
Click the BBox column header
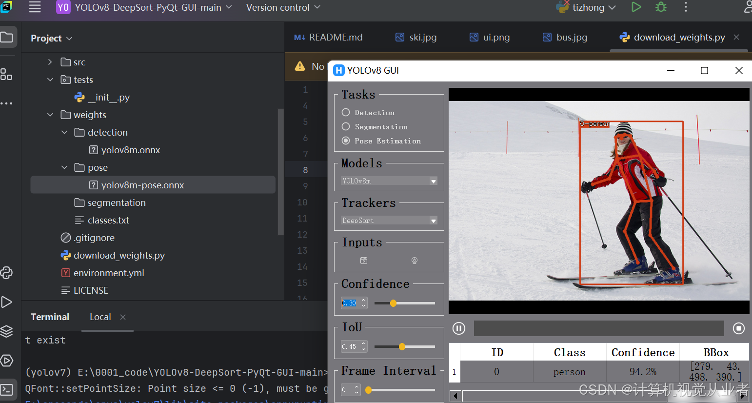click(x=715, y=352)
